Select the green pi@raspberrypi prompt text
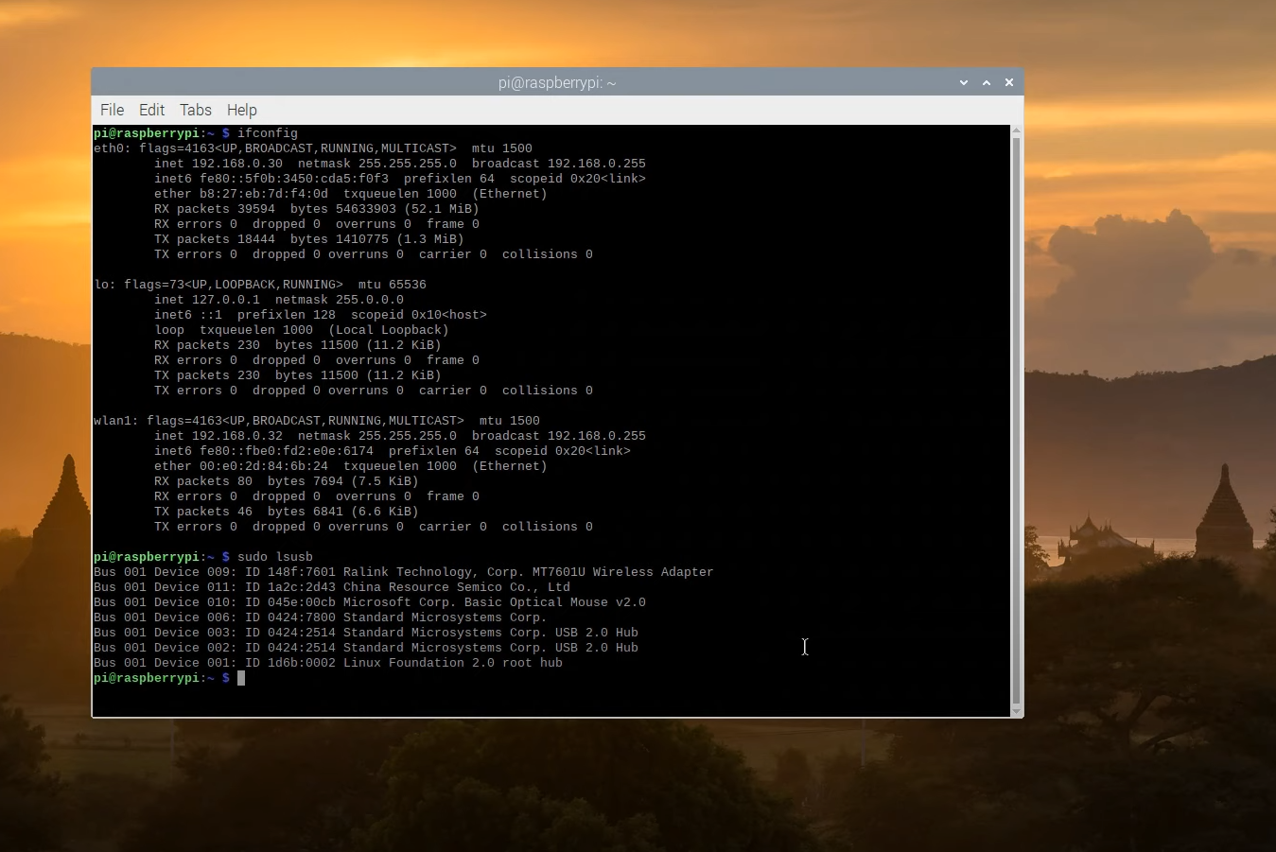The width and height of the screenshot is (1276, 852). [x=147, y=133]
